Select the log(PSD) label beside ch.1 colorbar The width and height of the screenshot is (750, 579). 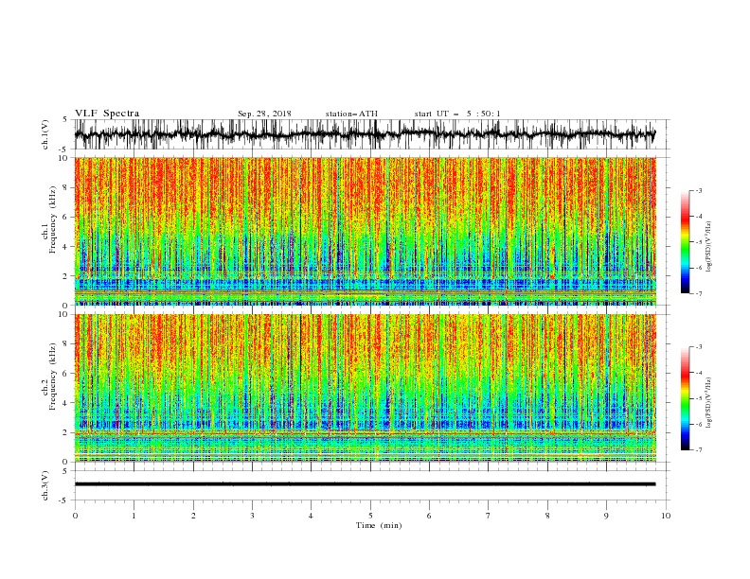[x=708, y=247]
